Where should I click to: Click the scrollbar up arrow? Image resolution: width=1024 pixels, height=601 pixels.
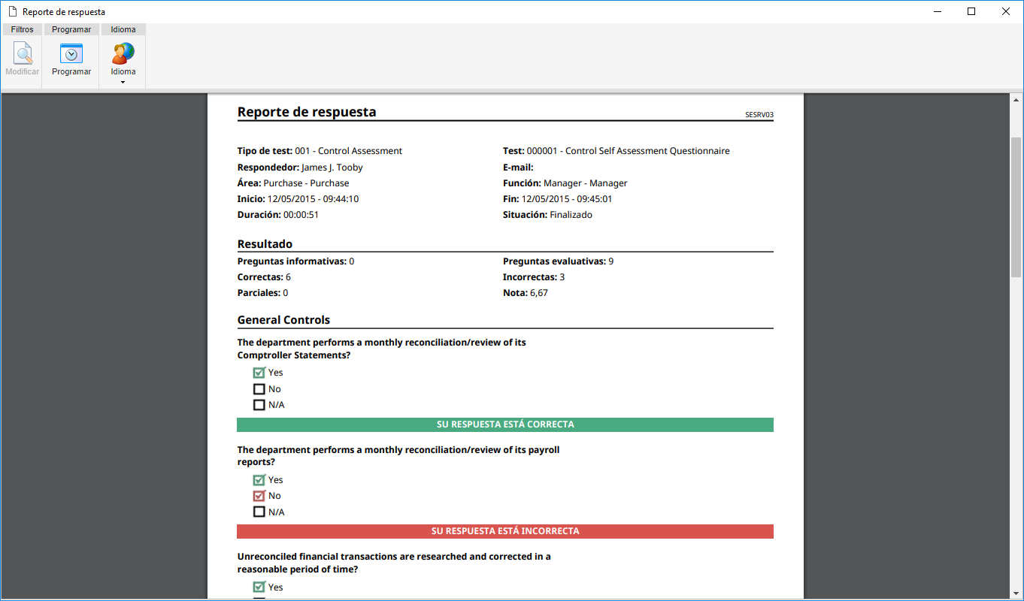coord(1016,100)
